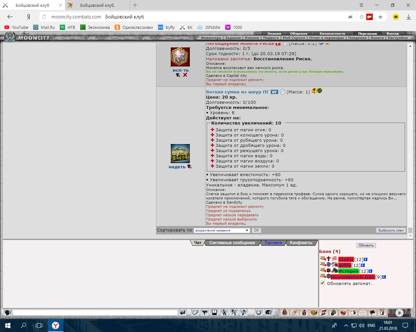Click the info icon next to Неуловимый Джо

click(384, 277)
